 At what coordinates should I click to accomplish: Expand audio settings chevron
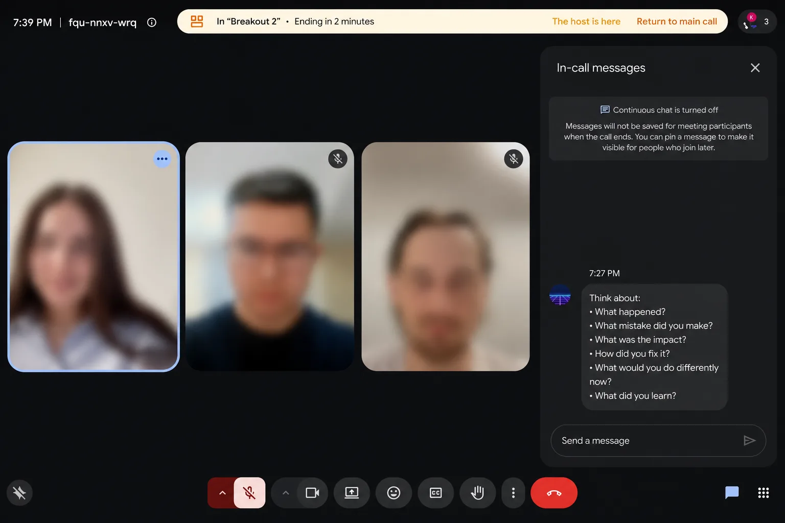coord(222,493)
